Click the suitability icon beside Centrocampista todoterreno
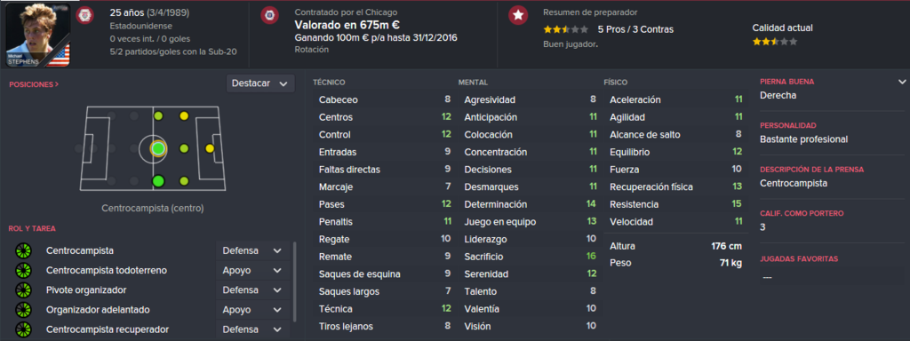This screenshot has width=910, height=341. click(x=22, y=271)
